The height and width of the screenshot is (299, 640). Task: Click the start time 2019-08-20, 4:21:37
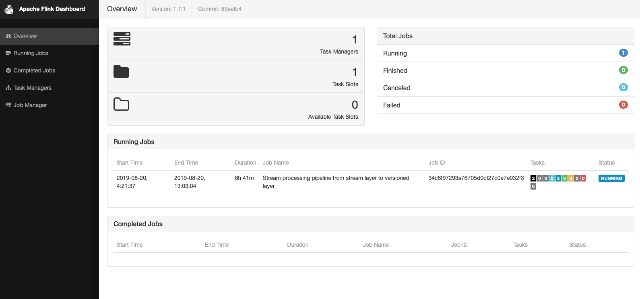coord(132,182)
